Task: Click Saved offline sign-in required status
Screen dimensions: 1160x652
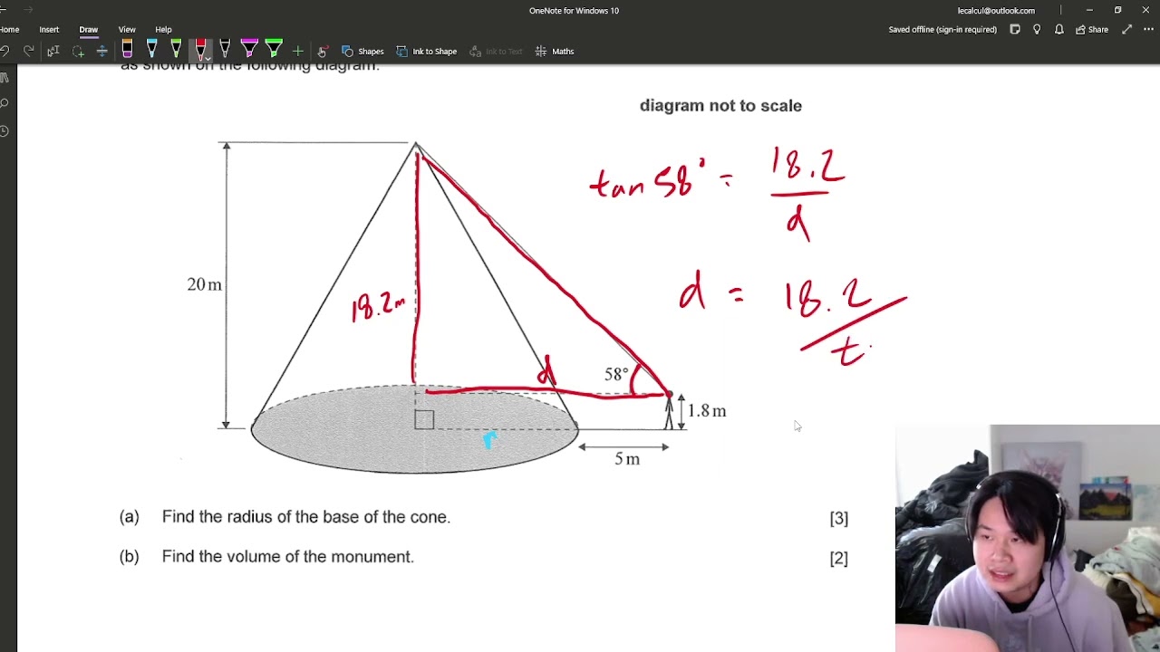Action: point(942,29)
